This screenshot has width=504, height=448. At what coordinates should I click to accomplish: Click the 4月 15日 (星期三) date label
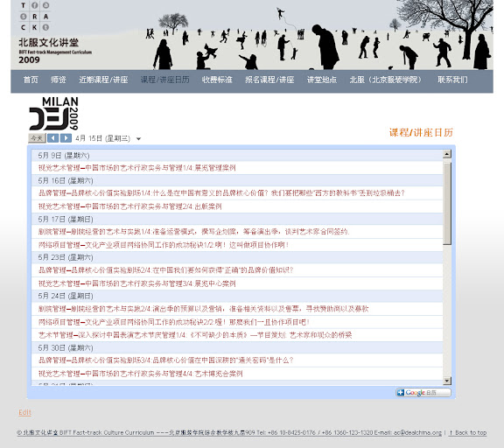pyautogui.click(x=103, y=138)
